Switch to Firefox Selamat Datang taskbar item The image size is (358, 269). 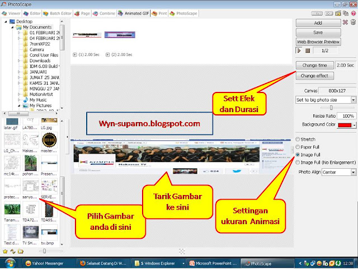pos(103,263)
